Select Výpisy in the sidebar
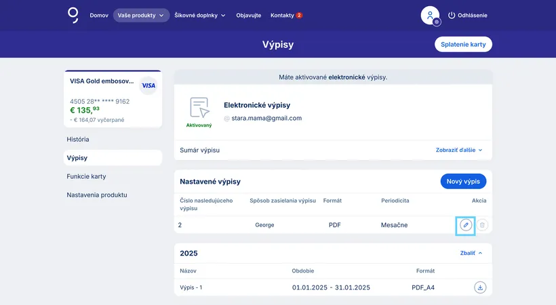Screen dimensions: 556x305 113,158
